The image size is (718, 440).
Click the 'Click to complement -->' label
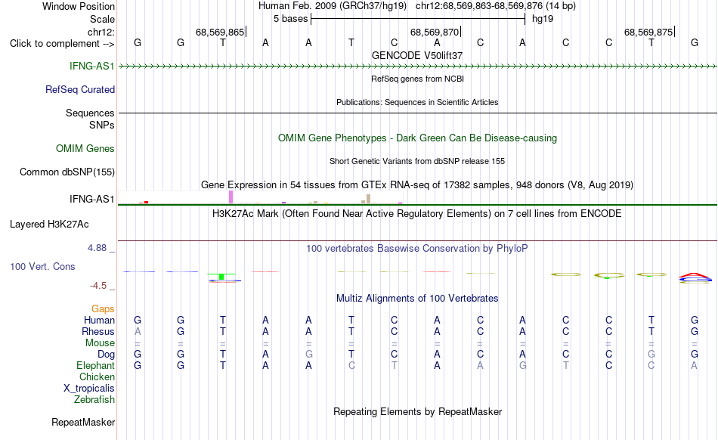pos(62,44)
